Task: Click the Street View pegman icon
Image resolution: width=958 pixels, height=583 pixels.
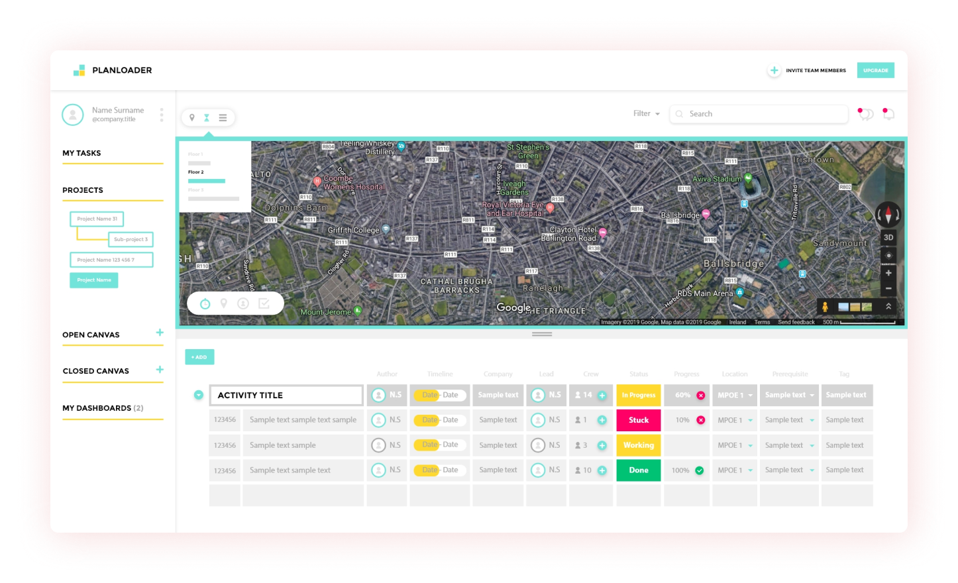Action: tap(825, 307)
